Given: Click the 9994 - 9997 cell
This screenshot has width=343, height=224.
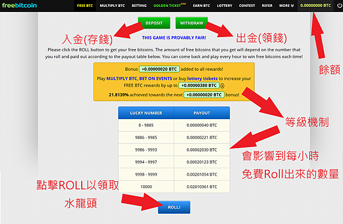Looking at the screenshot, I should [x=146, y=162].
